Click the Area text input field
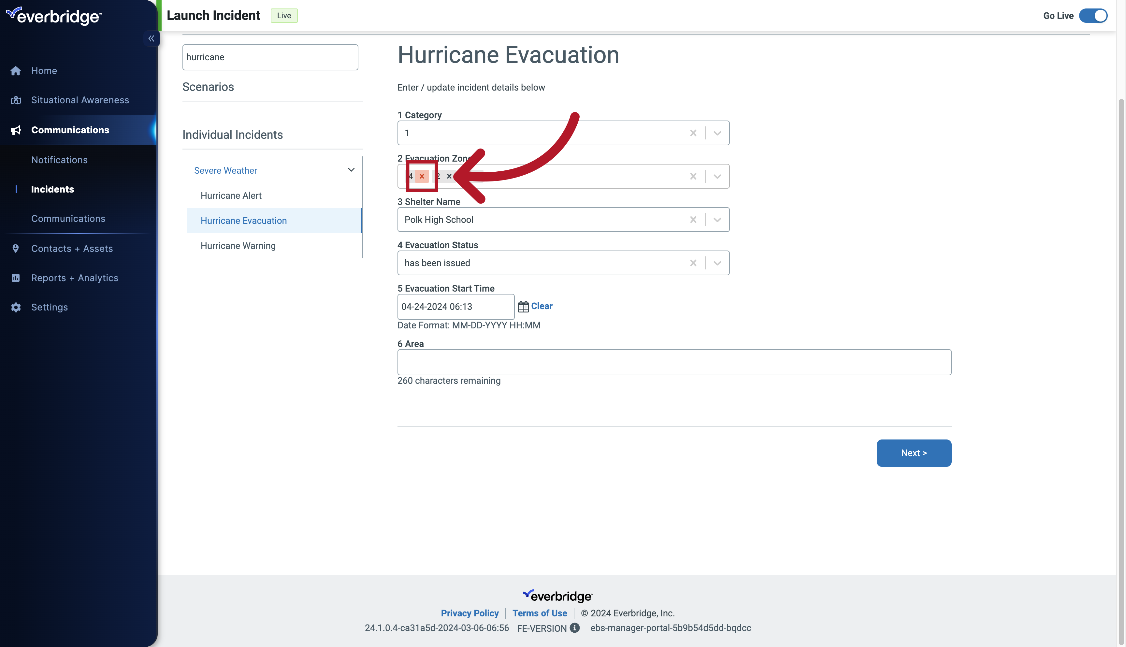 (x=674, y=362)
